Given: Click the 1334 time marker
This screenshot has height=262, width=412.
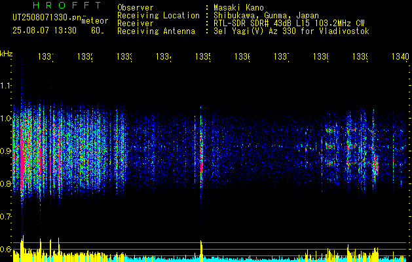Looking at the screenshot, I should pyautogui.click(x=164, y=56).
